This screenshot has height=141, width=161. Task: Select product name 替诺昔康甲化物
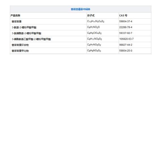coord(20,51)
